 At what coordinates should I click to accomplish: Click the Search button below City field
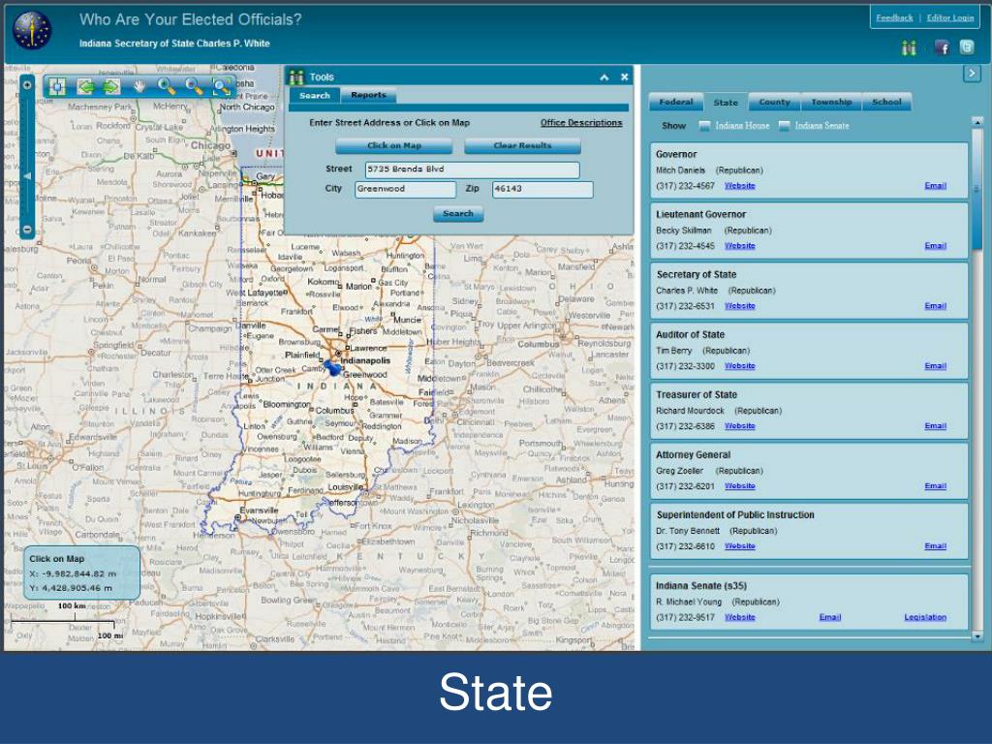click(x=458, y=214)
